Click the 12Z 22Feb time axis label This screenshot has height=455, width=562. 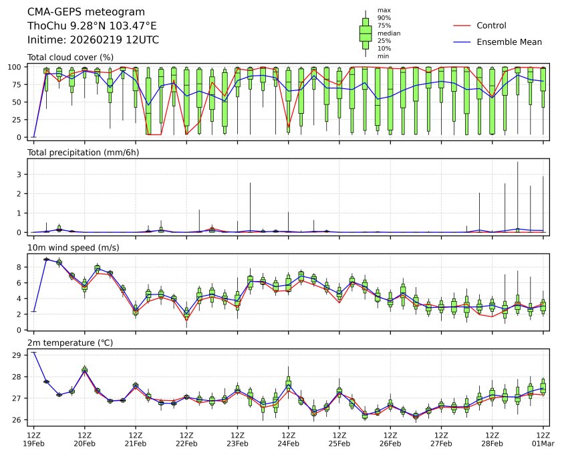[x=186, y=438]
